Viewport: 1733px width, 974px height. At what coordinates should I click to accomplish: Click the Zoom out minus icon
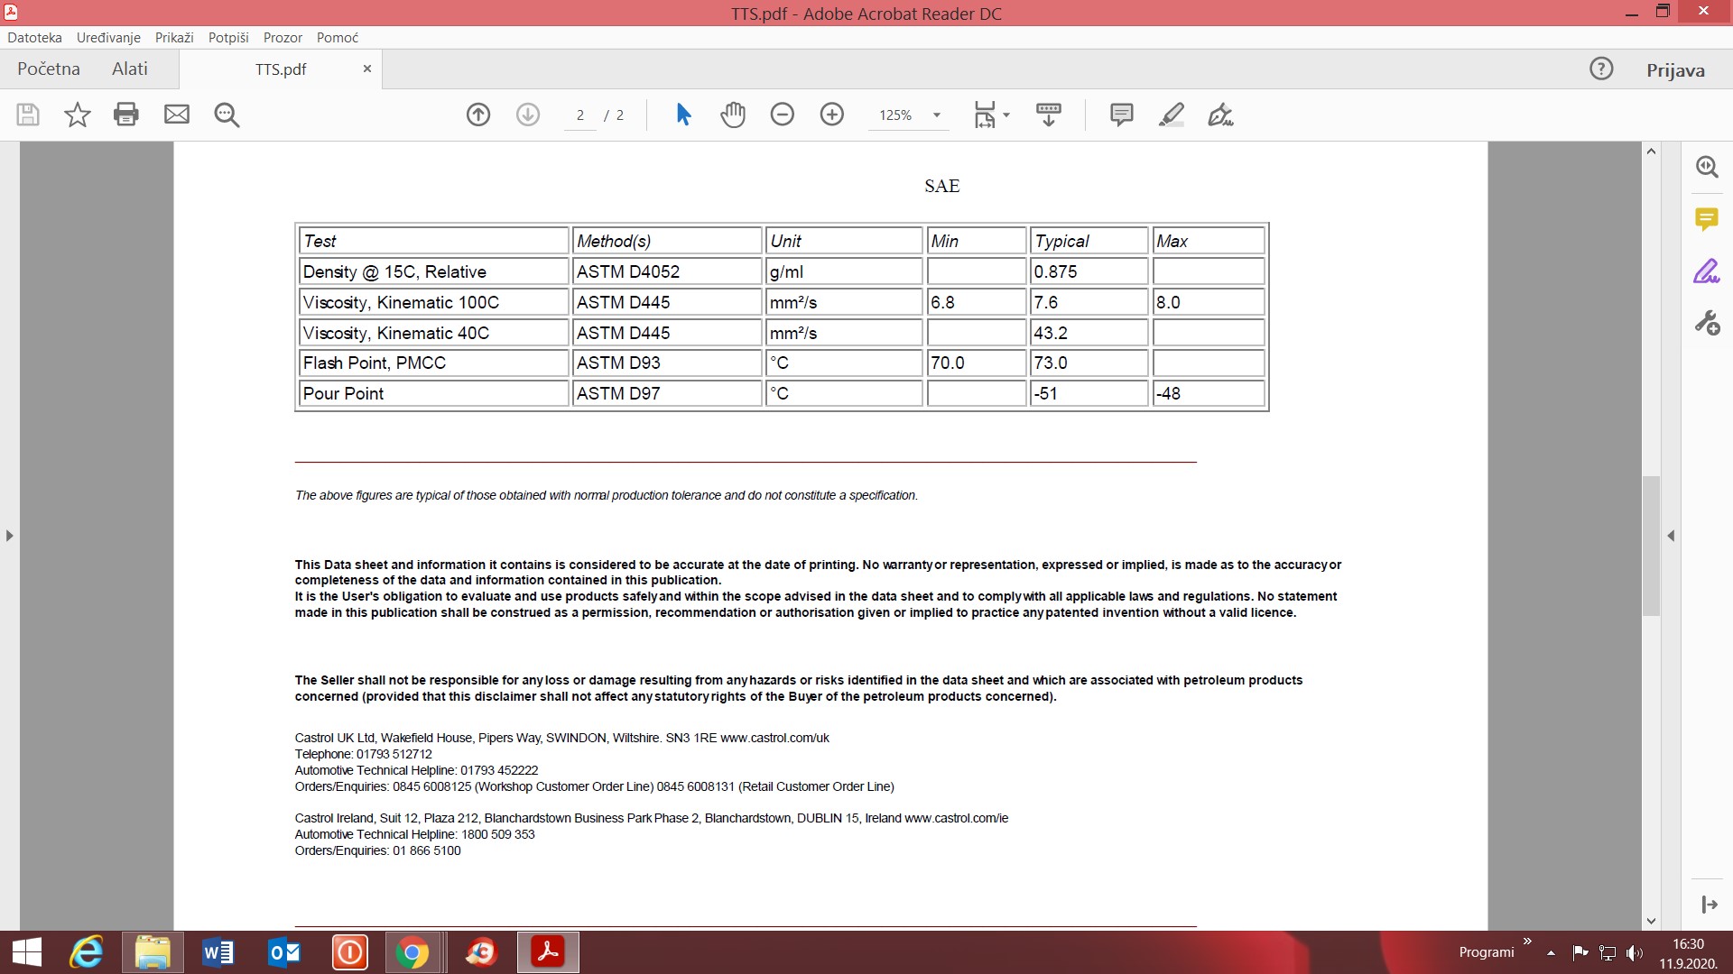point(783,115)
